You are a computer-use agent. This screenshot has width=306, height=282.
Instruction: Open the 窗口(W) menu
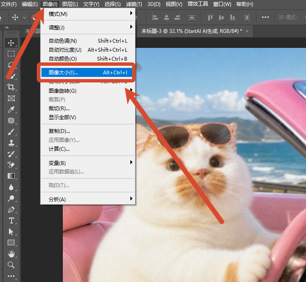tap(222, 4)
